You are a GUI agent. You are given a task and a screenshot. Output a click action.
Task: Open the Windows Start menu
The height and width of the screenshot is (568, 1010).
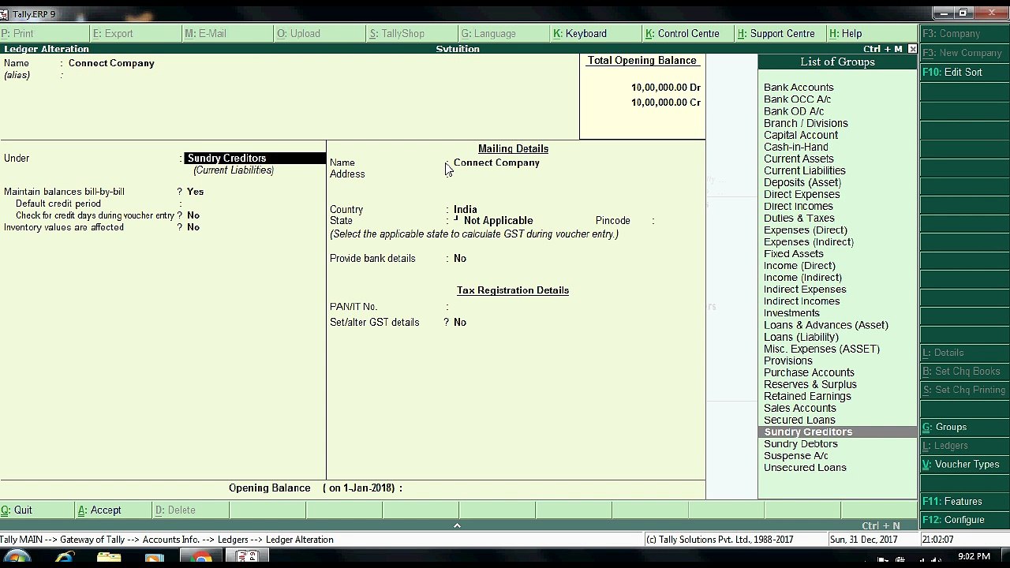point(17,559)
